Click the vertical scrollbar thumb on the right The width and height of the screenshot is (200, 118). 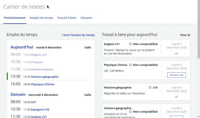tap(199, 29)
